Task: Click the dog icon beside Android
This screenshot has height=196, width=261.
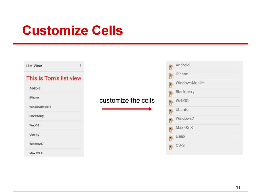Action: (171, 67)
